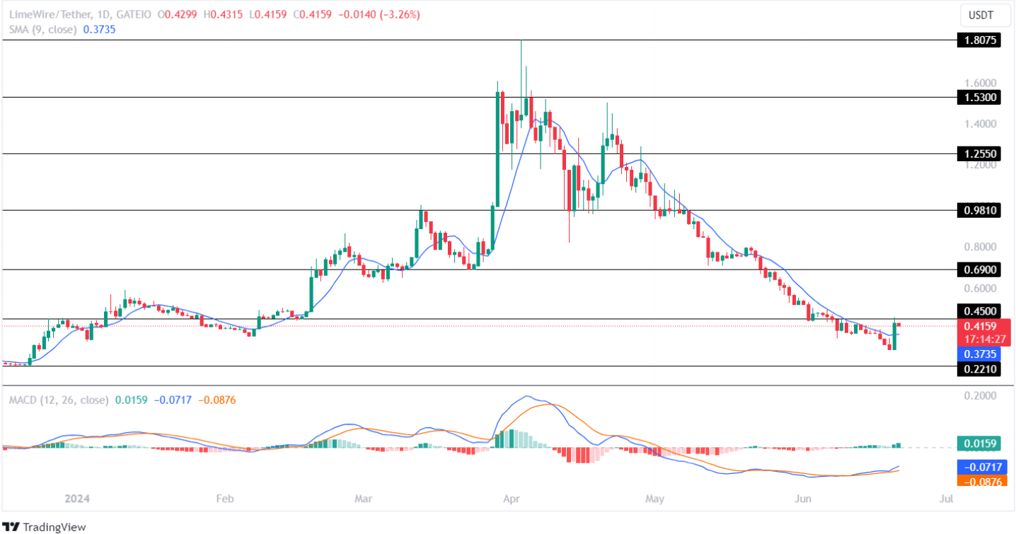Click the 0.6900 horizontal line label
The height and width of the screenshot is (534, 1016).
pos(978,269)
